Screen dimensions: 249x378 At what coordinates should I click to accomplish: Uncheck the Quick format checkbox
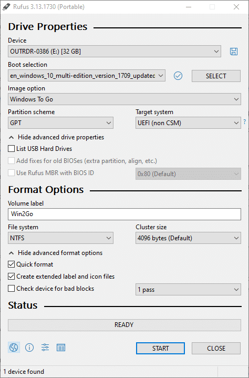(12, 264)
